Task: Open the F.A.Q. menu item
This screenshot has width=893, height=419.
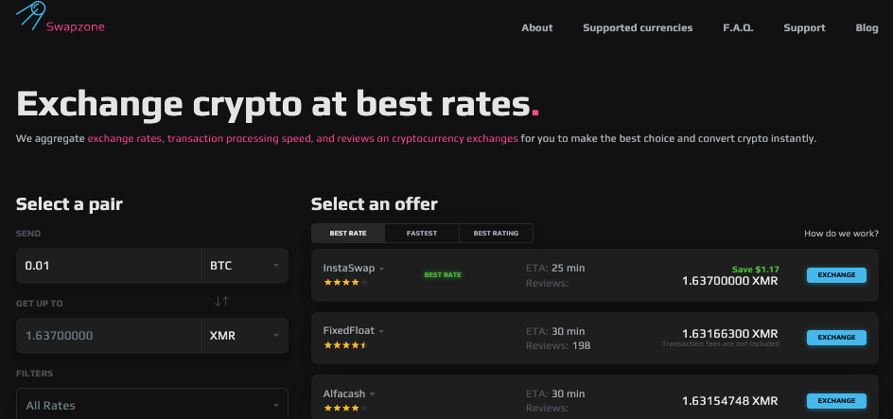Action: pyautogui.click(x=738, y=27)
